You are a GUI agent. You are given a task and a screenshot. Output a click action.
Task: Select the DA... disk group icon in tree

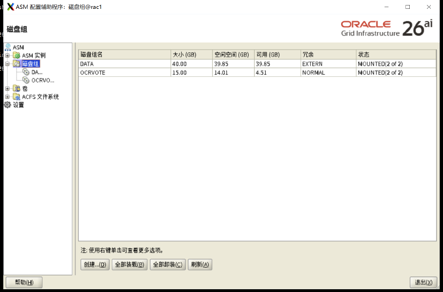point(26,72)
